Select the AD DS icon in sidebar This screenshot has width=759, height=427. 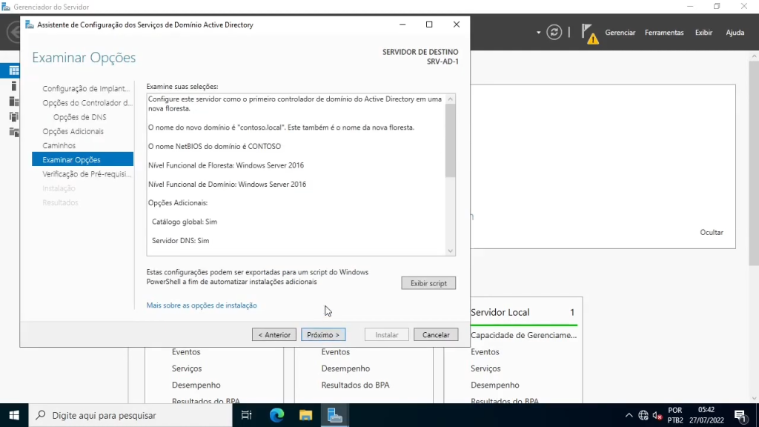coord(14,116)
